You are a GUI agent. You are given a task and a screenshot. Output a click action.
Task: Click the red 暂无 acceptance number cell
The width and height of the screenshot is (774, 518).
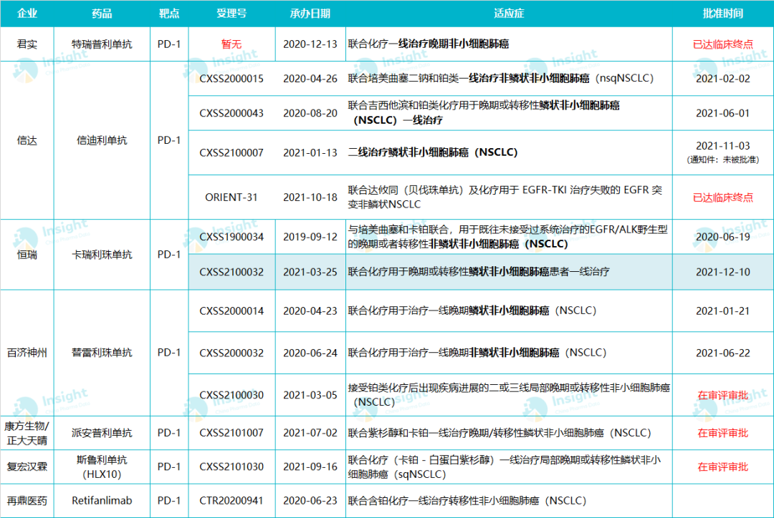point(231,44)
